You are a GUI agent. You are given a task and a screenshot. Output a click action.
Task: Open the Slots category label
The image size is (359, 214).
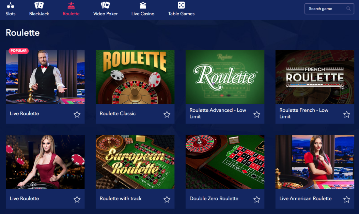click(11, 14)
